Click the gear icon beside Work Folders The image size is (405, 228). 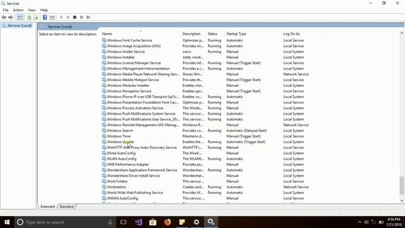(x=104, y=181)
